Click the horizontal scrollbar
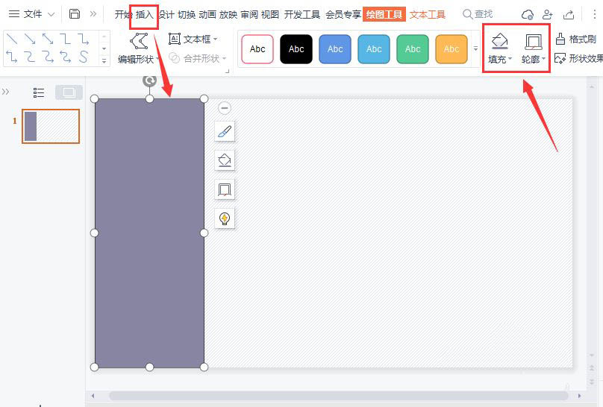Viewport: 603px width, 407px height. (x=338, y=396)
